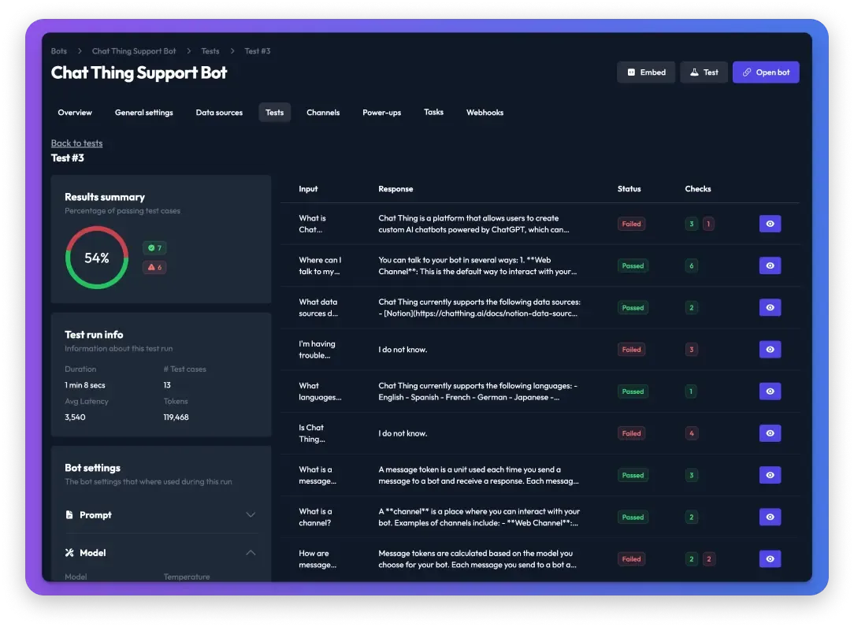This screenshot has height=627, width=854.
Task: Click Passed status on 'What is a message' row
Action: (633, 476)
